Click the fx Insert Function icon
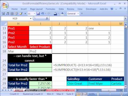This screenshot has width=128, height=96. 47,18
